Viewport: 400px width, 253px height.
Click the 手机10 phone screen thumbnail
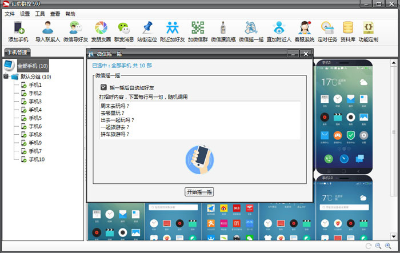[344, 207]
